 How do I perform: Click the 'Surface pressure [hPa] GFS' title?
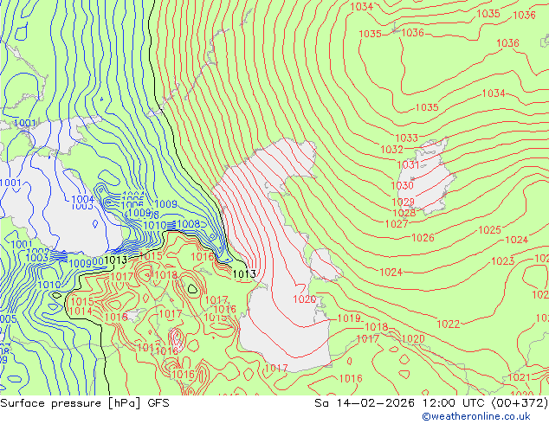(x=85, y=403)
